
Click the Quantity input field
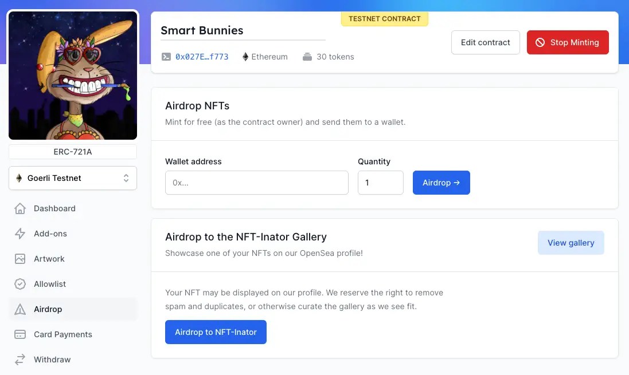[x=380, y=182]
